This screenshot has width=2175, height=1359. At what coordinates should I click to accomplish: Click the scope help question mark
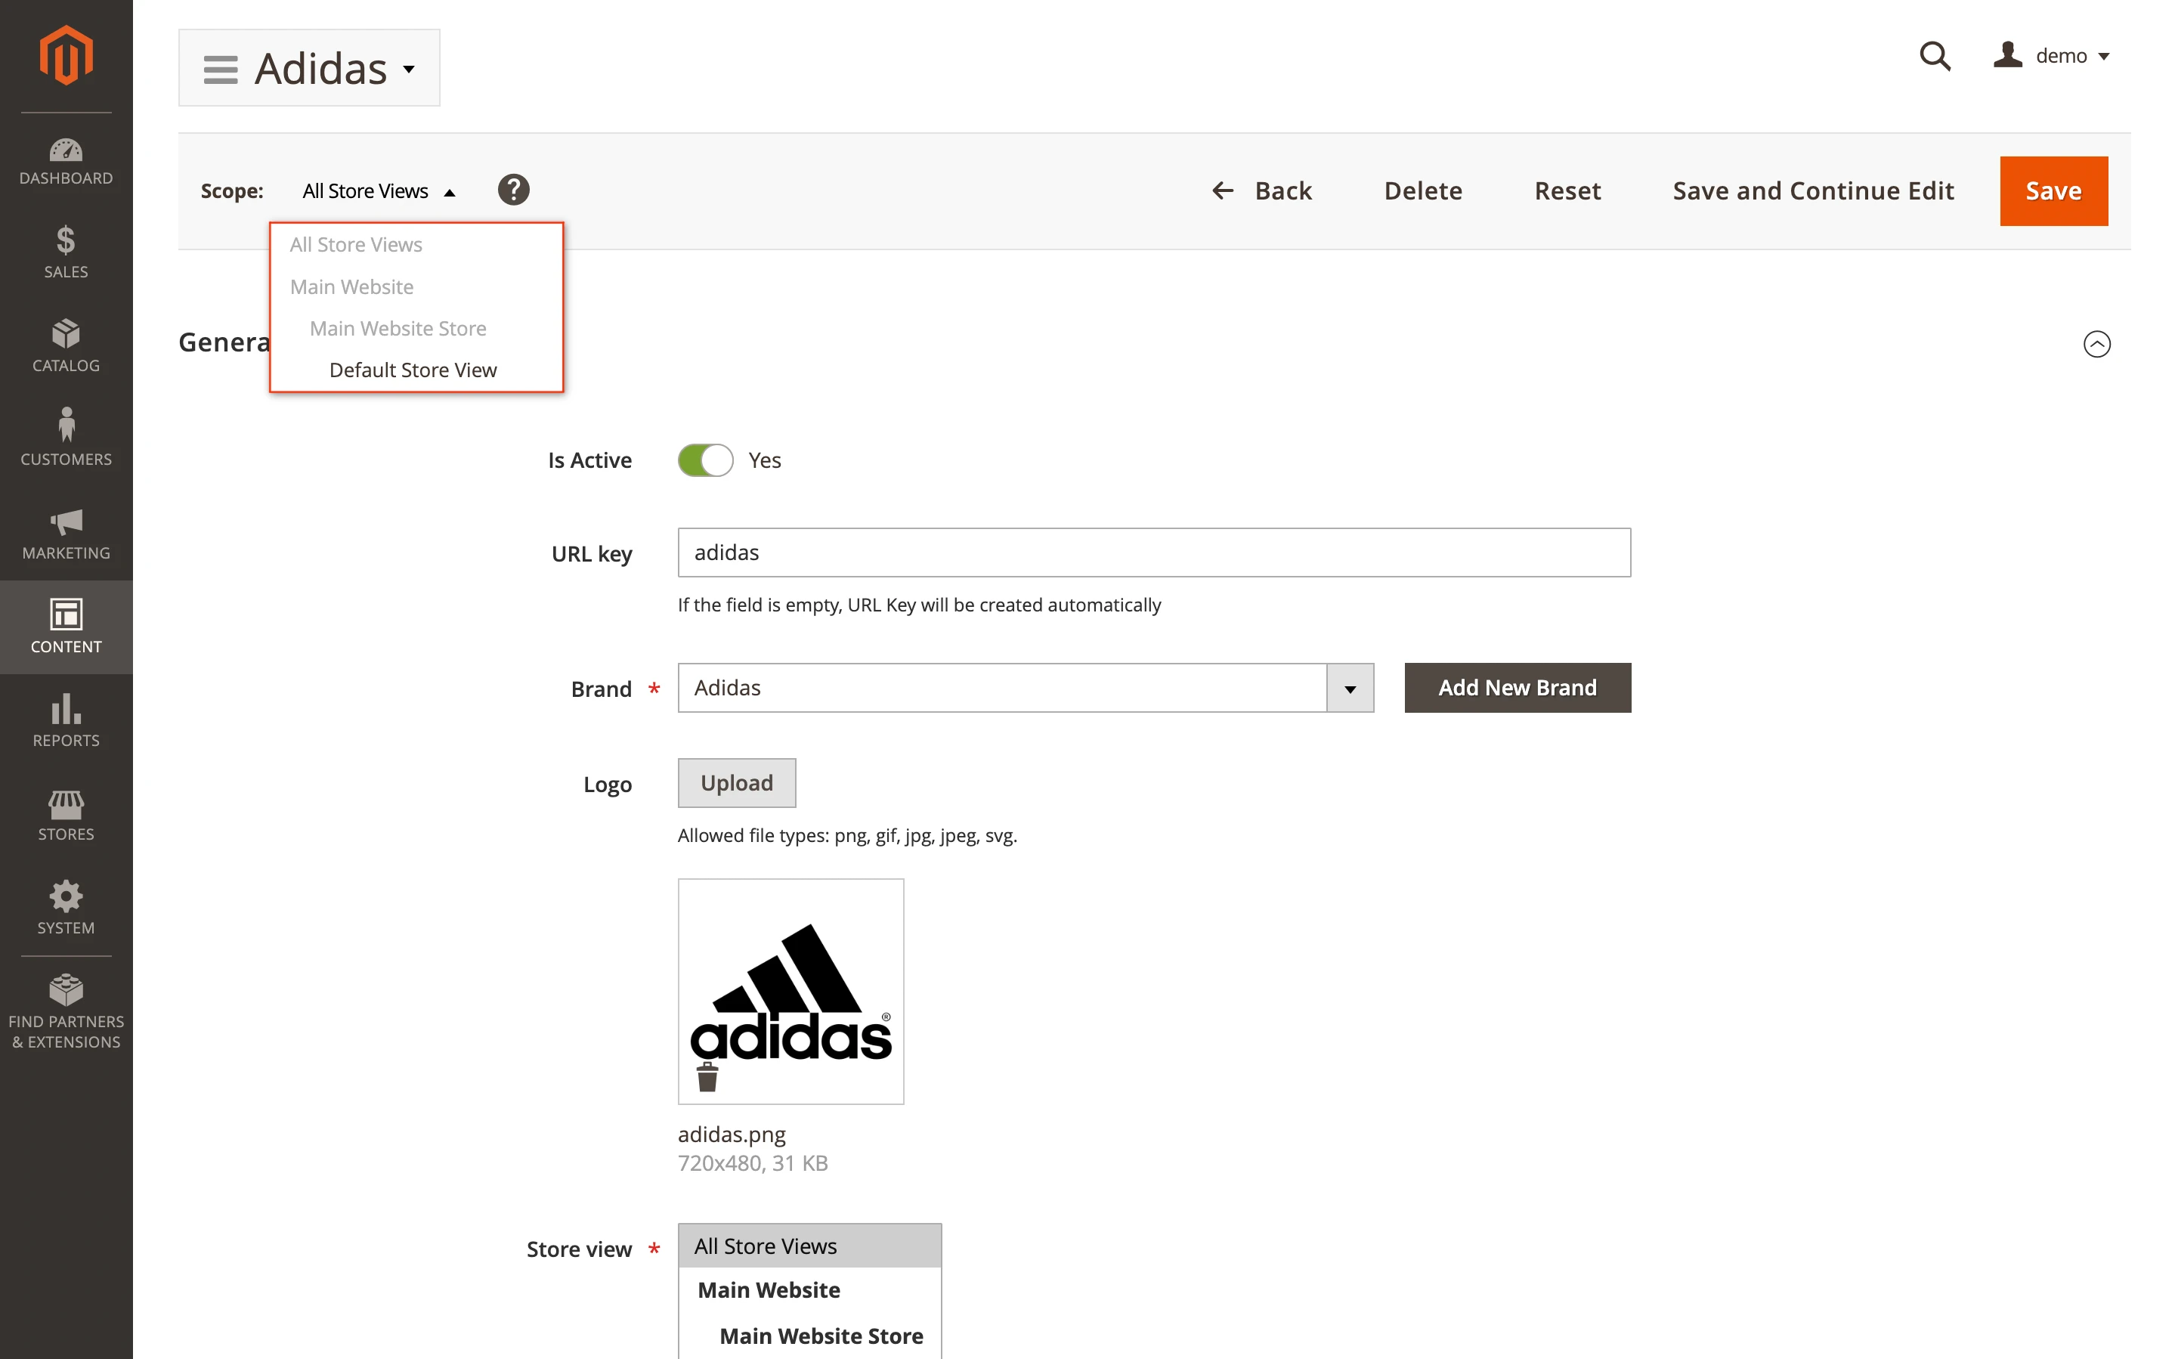click(513, 190)
